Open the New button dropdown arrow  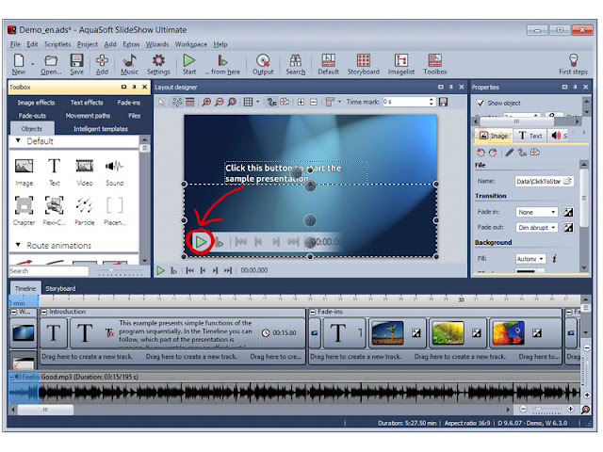[33, 65]
